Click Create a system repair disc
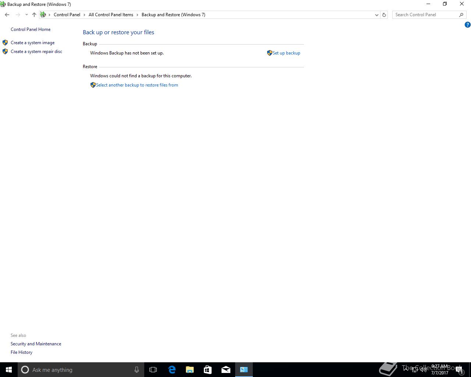 (36, 52)
